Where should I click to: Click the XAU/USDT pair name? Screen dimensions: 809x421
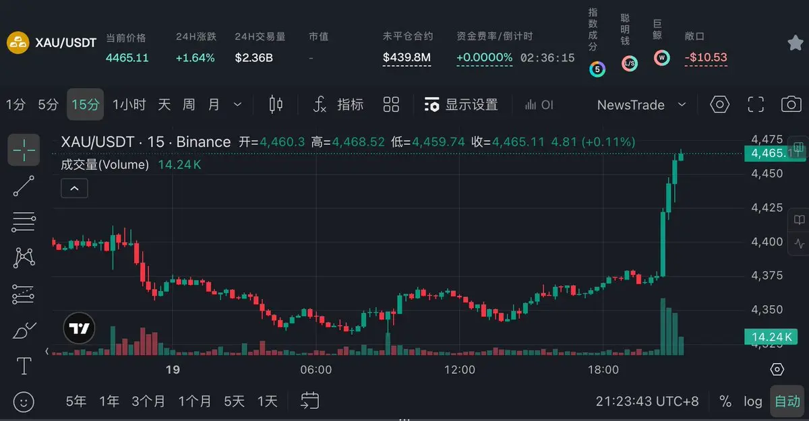point(66,42)
